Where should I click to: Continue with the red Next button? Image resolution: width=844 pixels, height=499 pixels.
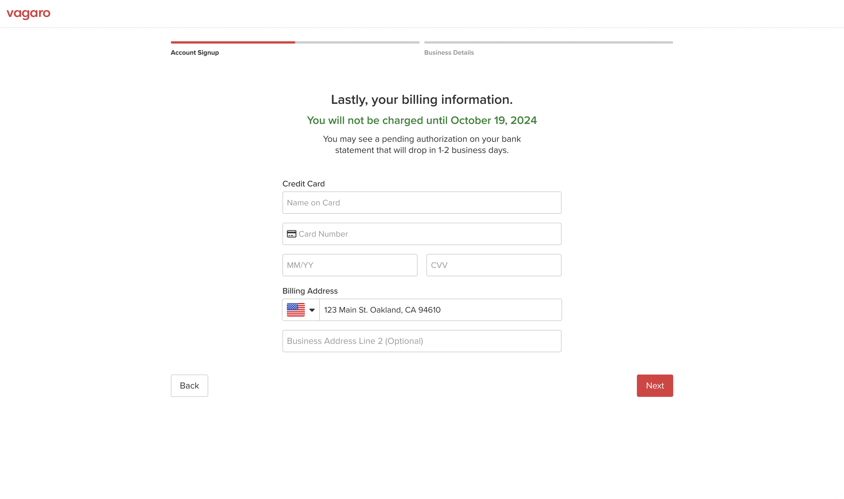click(x=655, y=386)
